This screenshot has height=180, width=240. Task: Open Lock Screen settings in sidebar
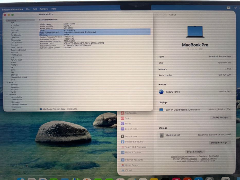coord(129,136)
